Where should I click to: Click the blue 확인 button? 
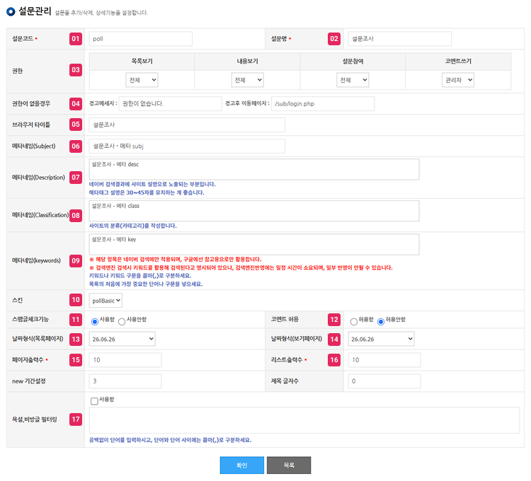click(242, 465)
